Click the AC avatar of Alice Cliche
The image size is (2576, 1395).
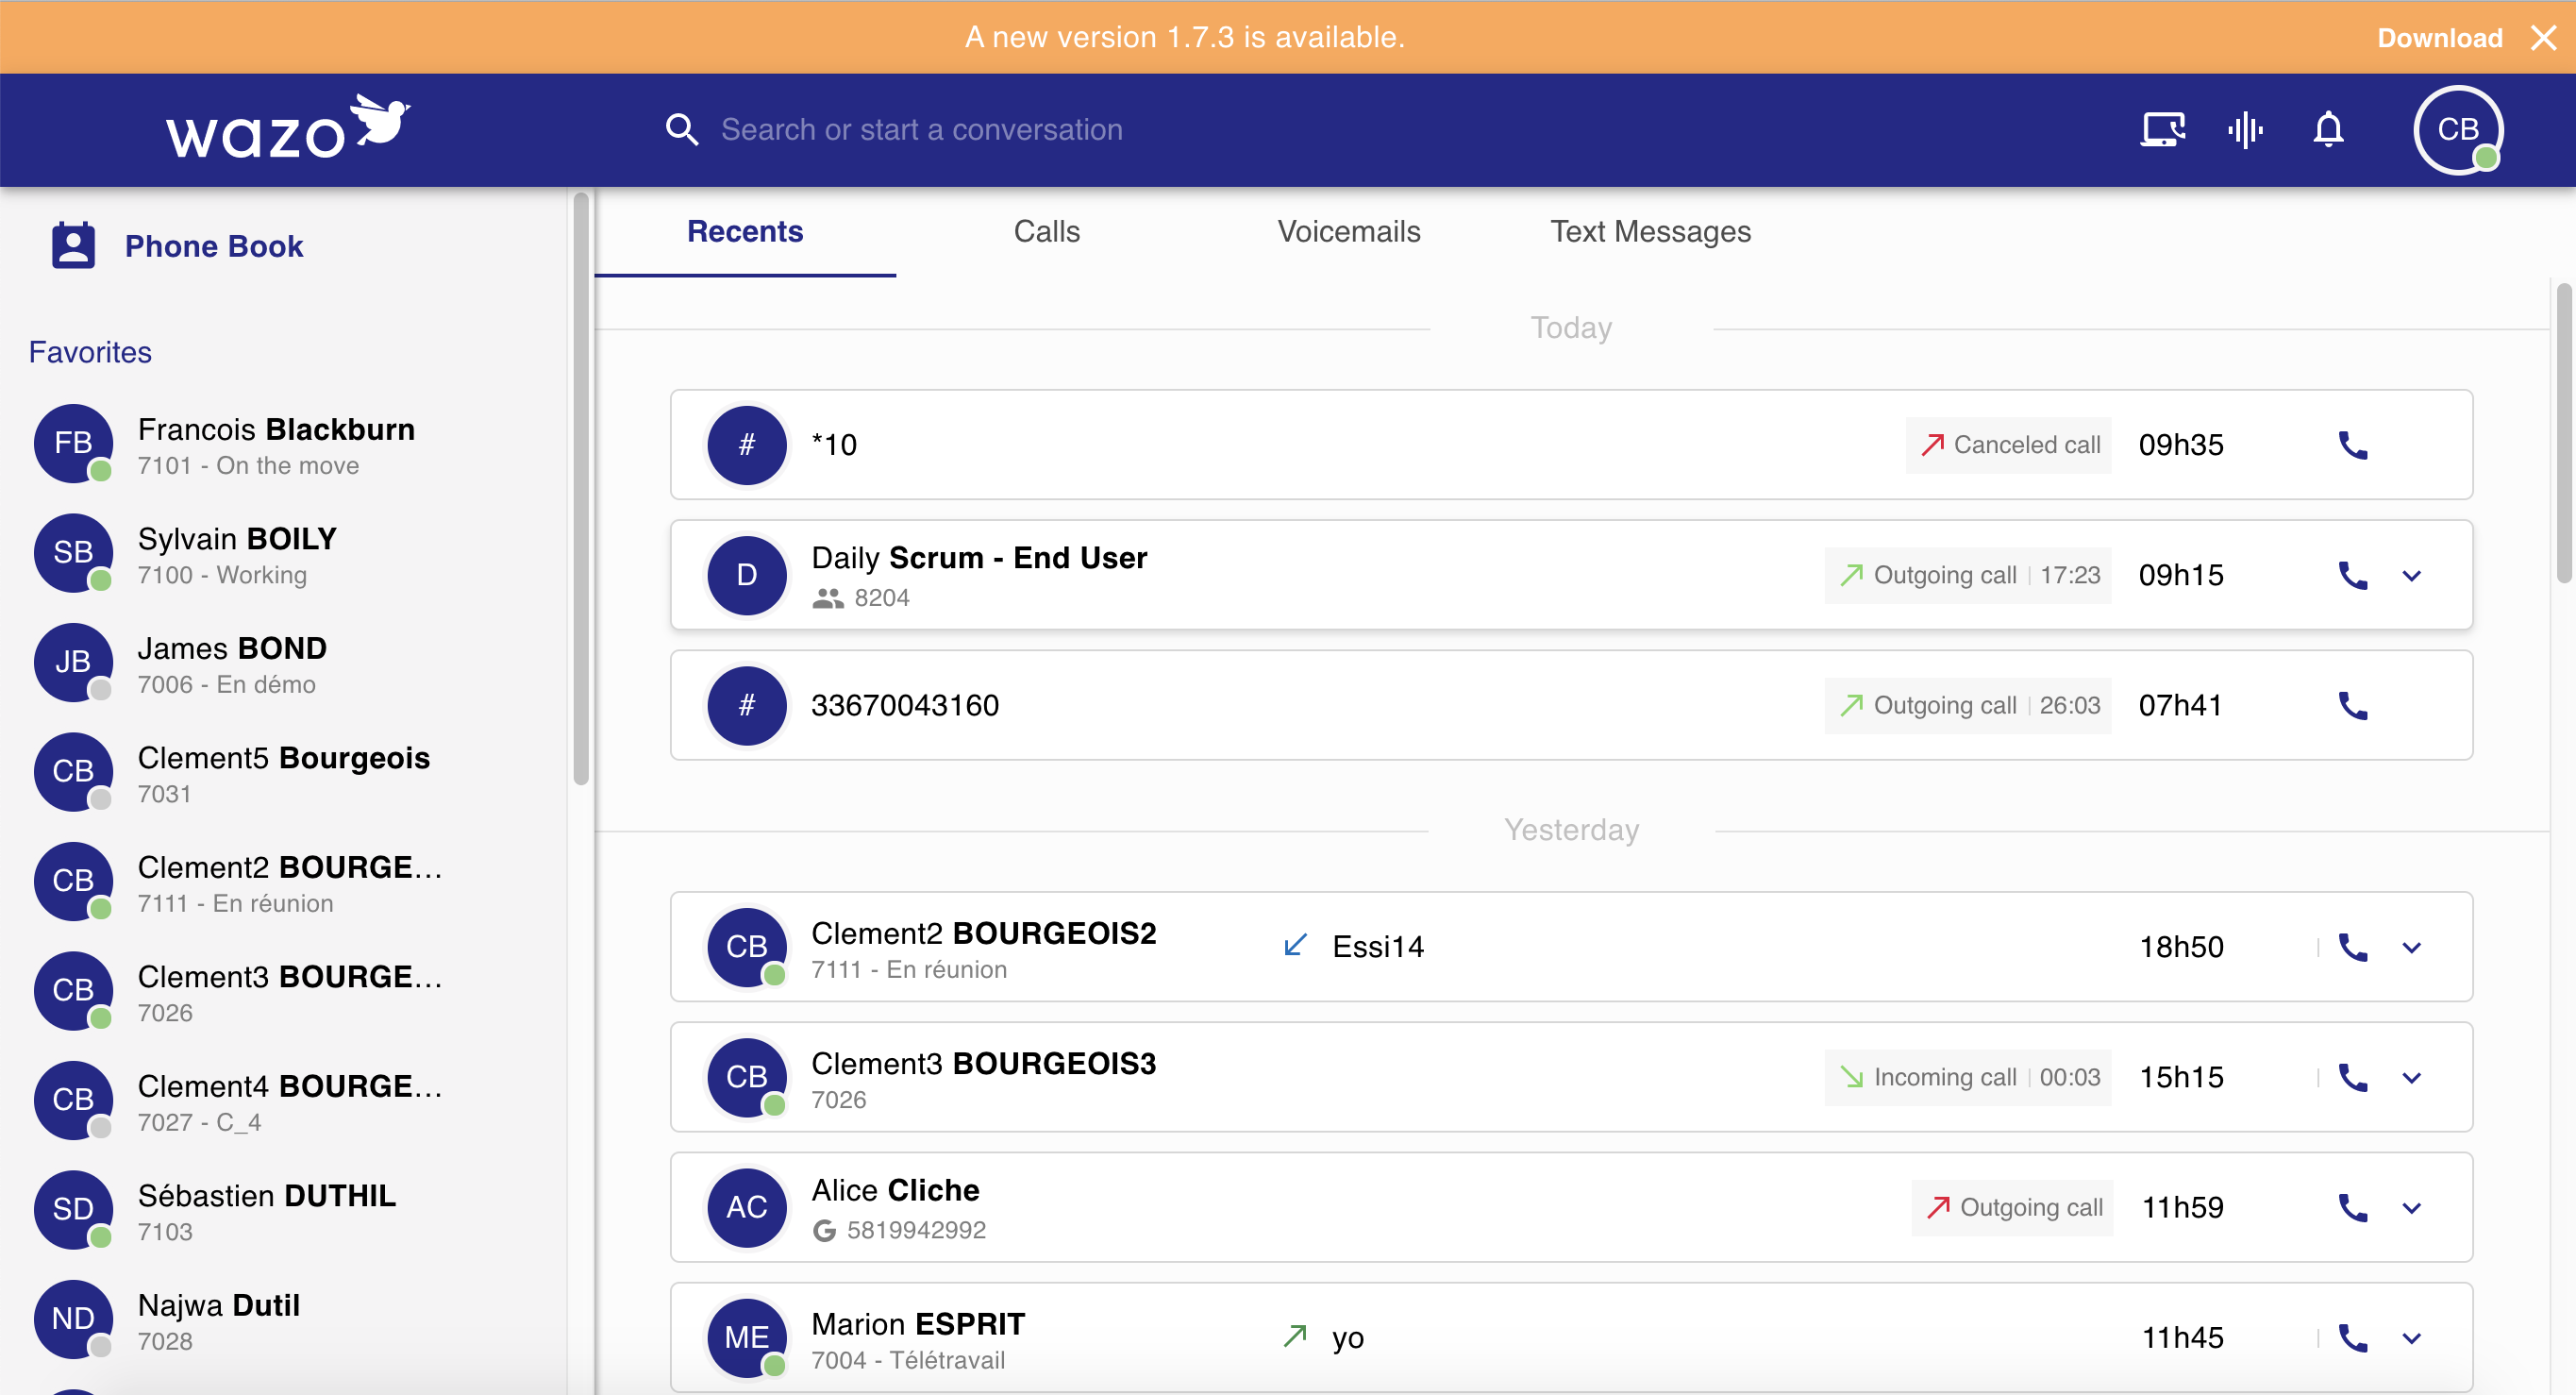746,1208
